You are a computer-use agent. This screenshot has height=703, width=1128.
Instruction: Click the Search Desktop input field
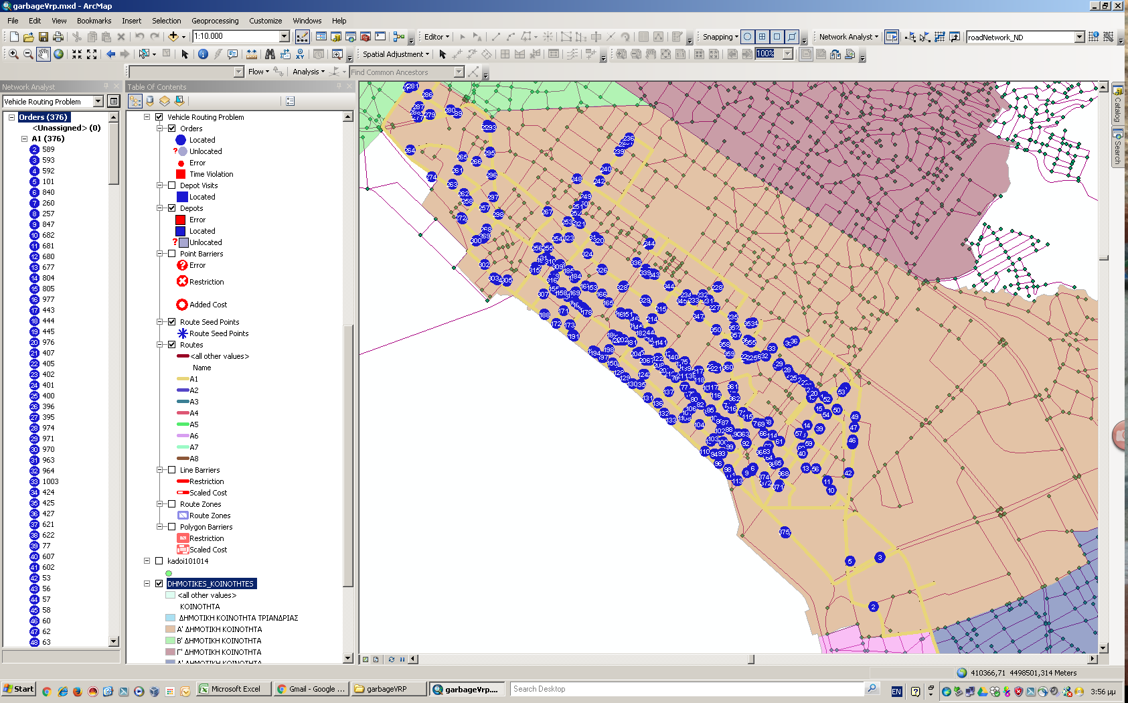[x=688, y=689]
